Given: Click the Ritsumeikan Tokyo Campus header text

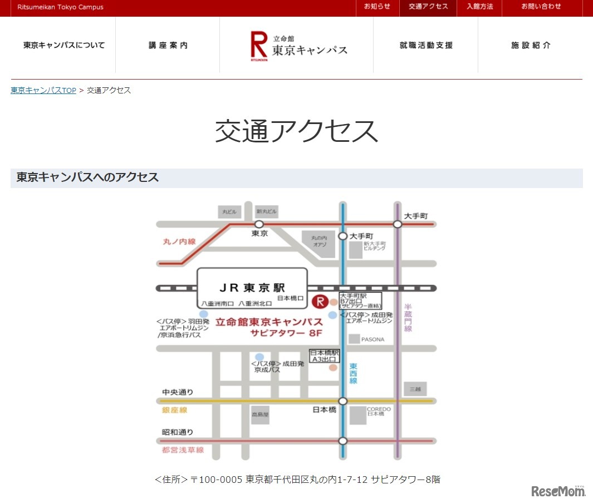Looking at the screenshot, I should pos(60,7).
